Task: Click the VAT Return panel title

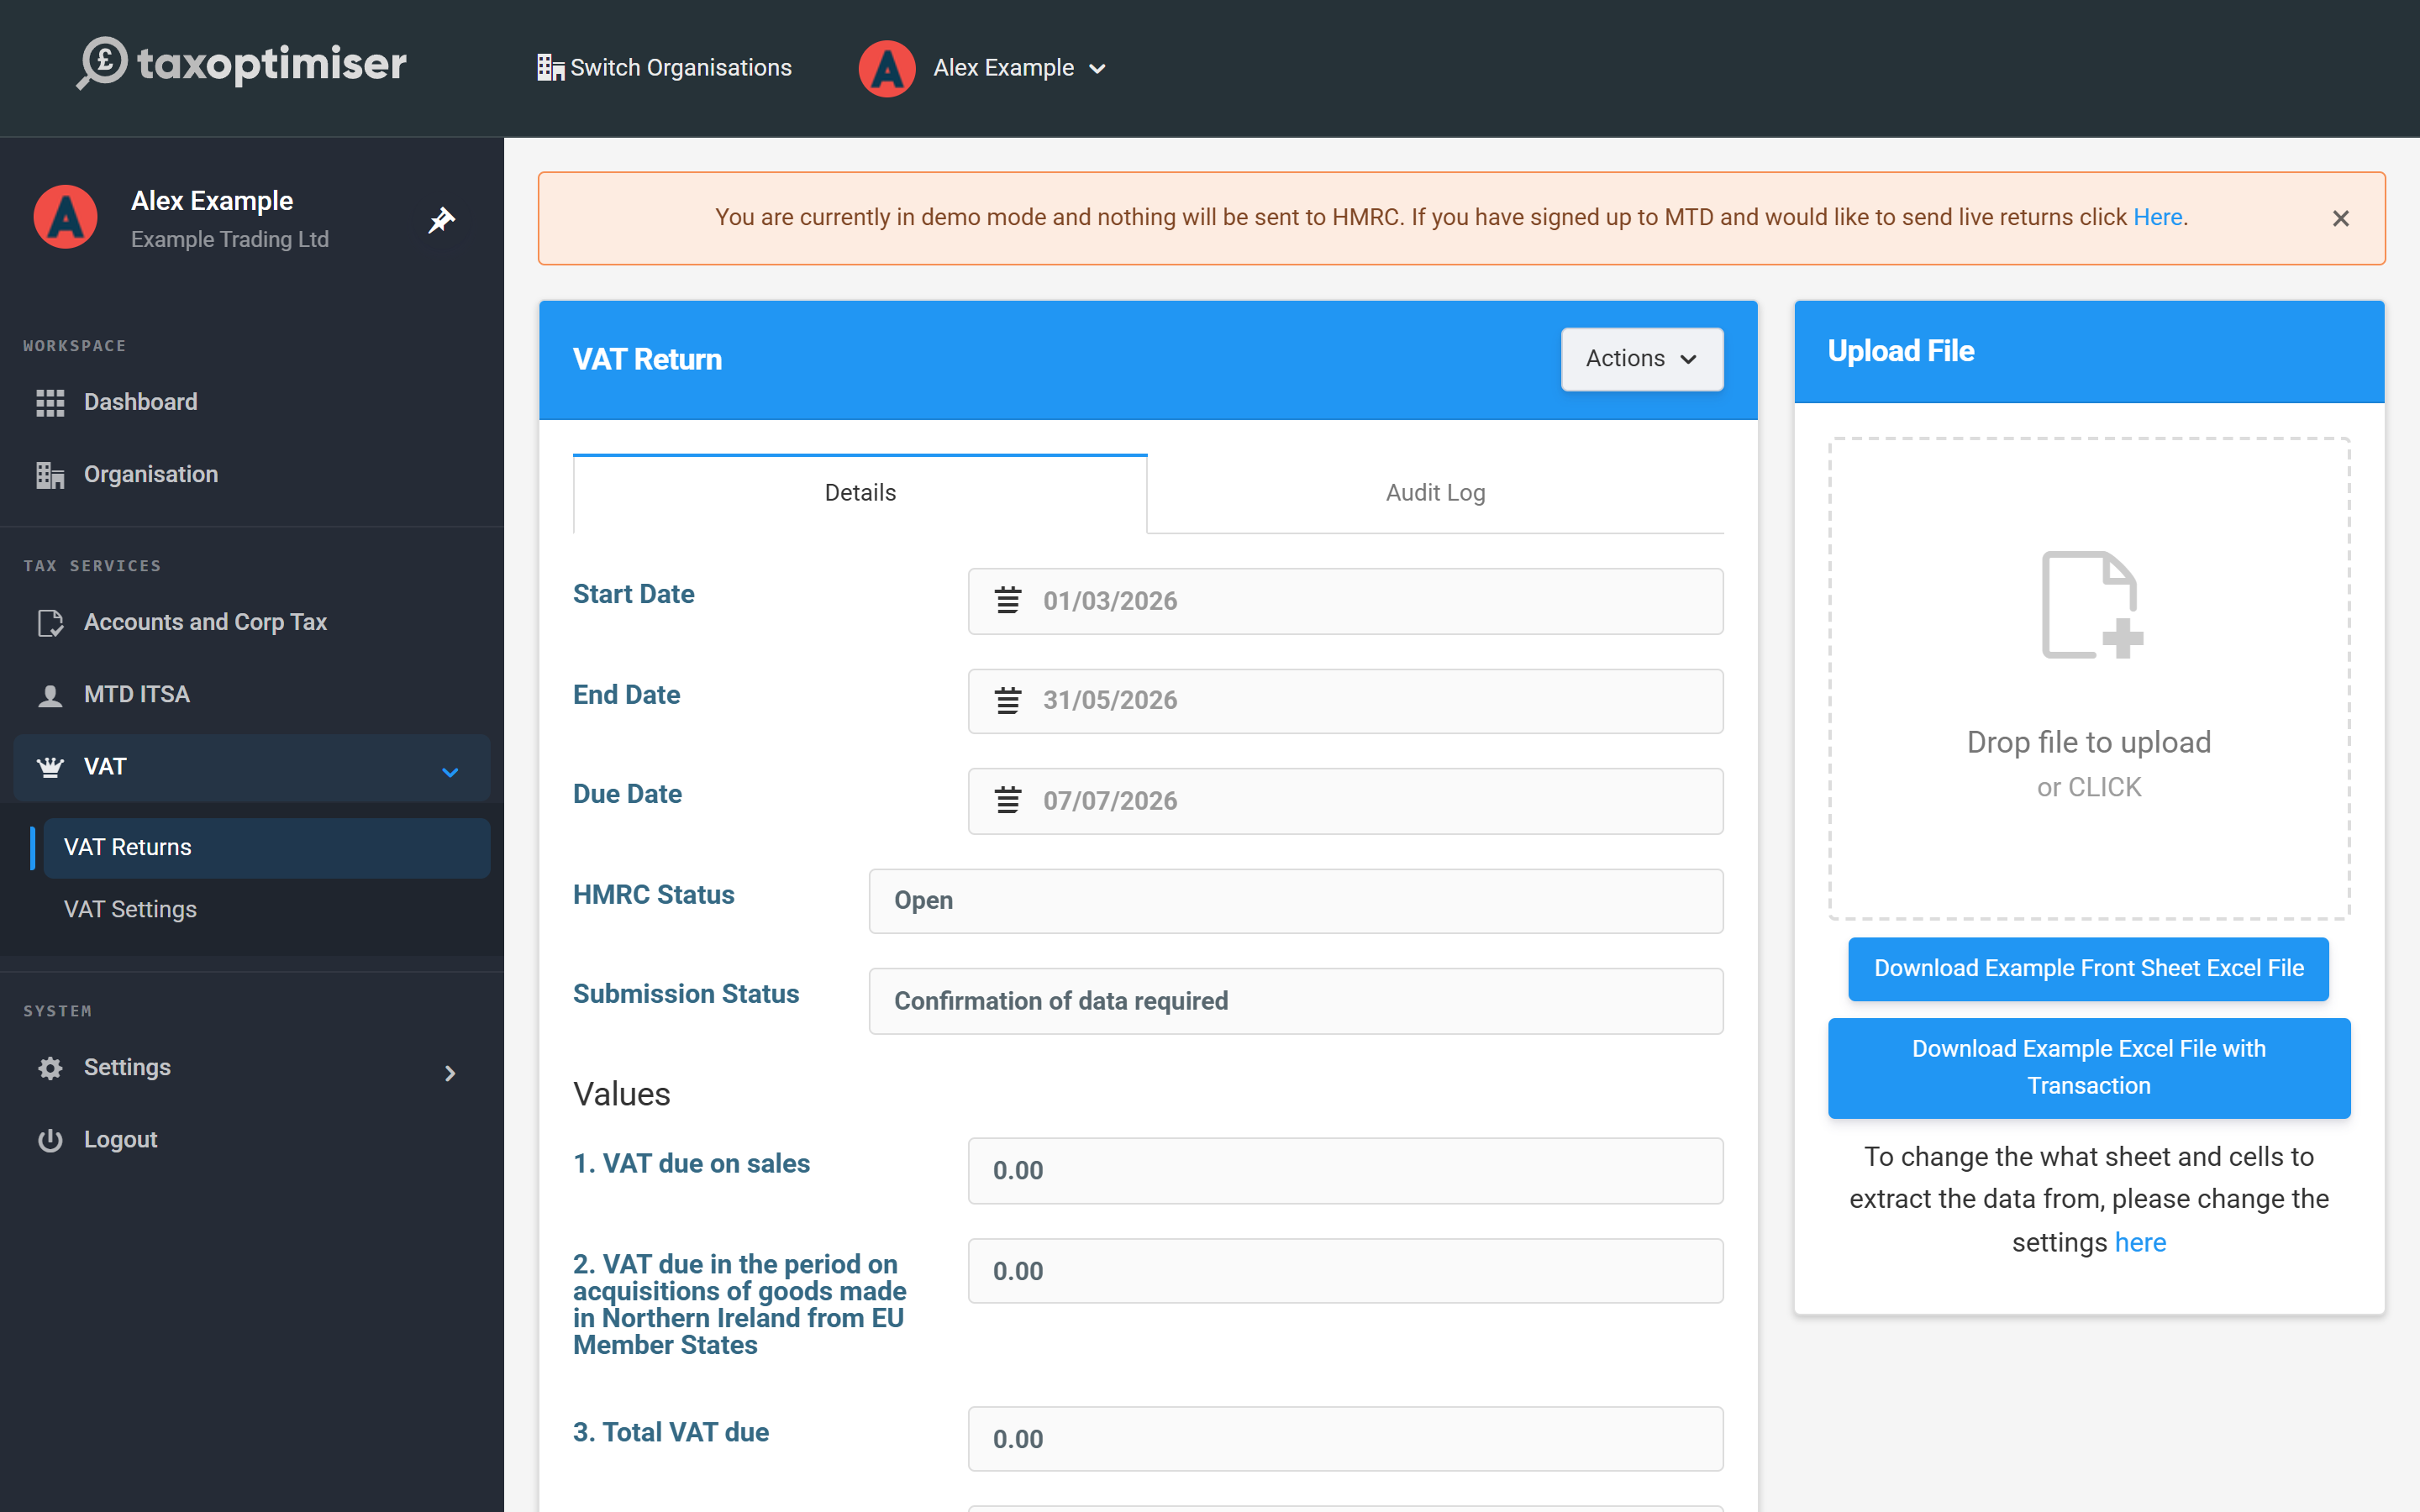Action: pyautogui.click(x=647, y=360)
